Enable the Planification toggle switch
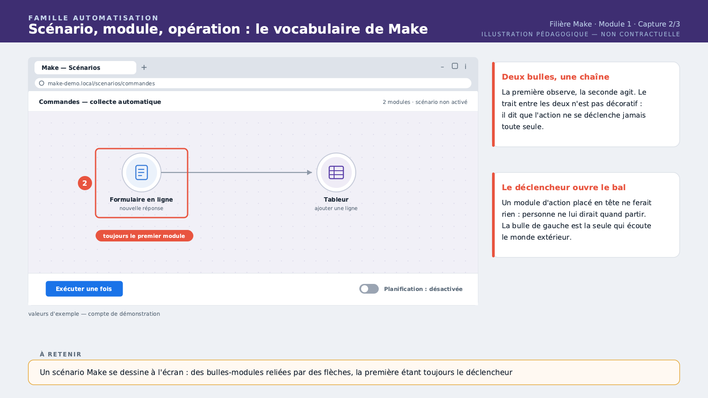708x398 pixels. click(x=369, y=289)
